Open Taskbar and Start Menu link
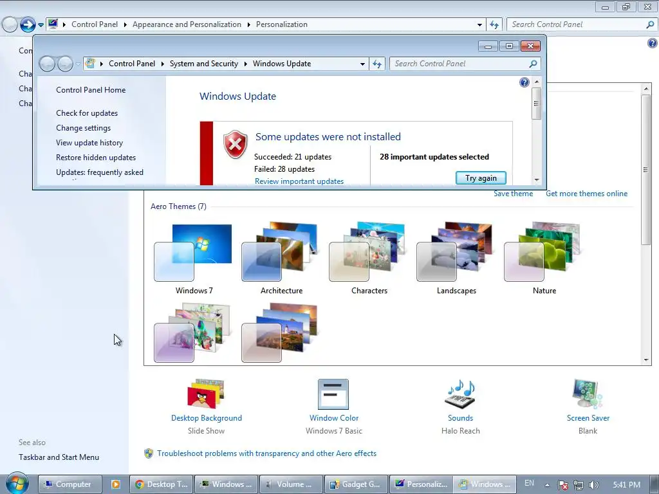Image resolution: width=659 pixels, height=494 pixels. (x=59, y=457)
